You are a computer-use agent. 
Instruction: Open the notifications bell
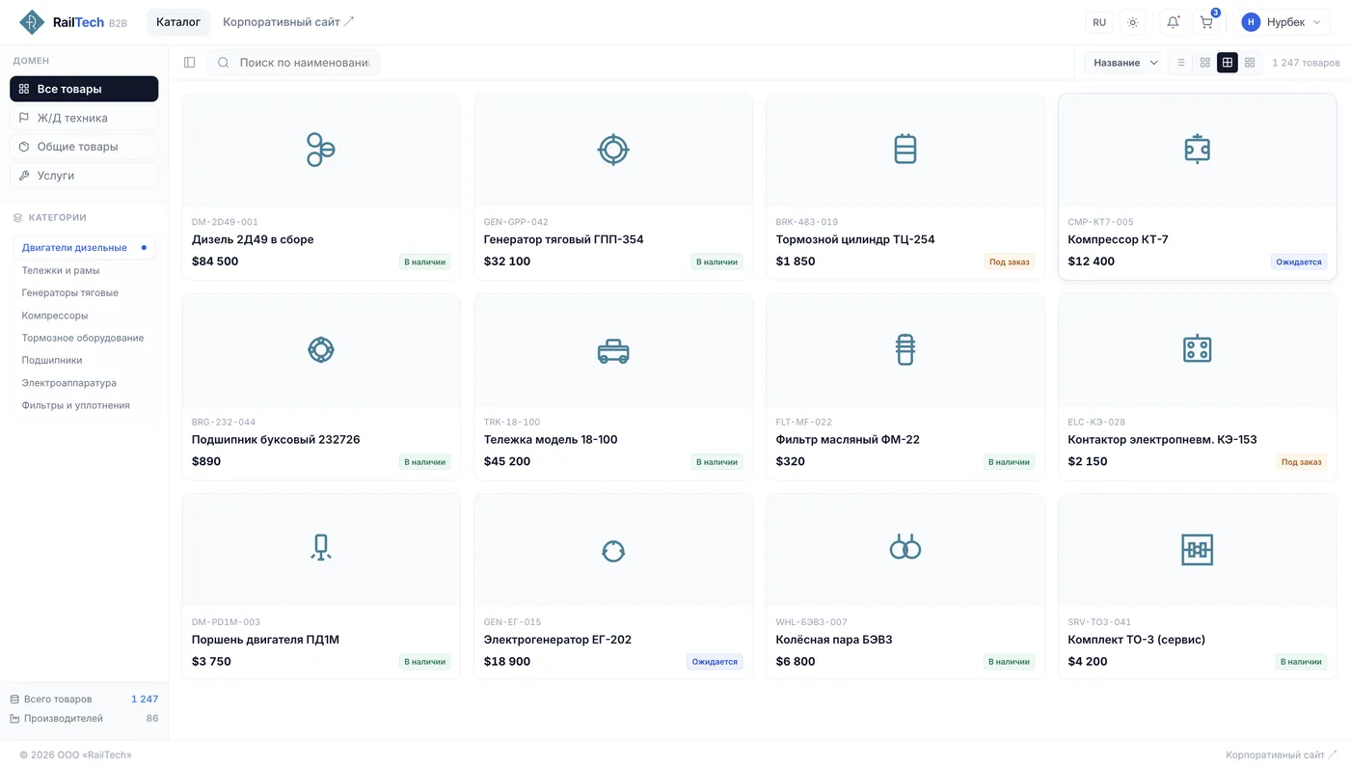pyautogui.click(x=1173, y=22)
